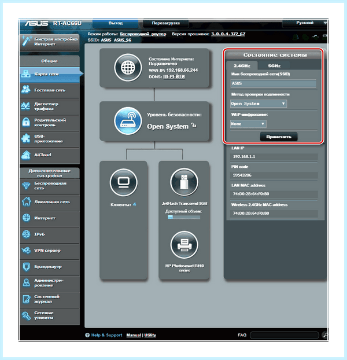
Task: Click the LAN IP value 192.168.1.1
Action: [x=244, y=157]
